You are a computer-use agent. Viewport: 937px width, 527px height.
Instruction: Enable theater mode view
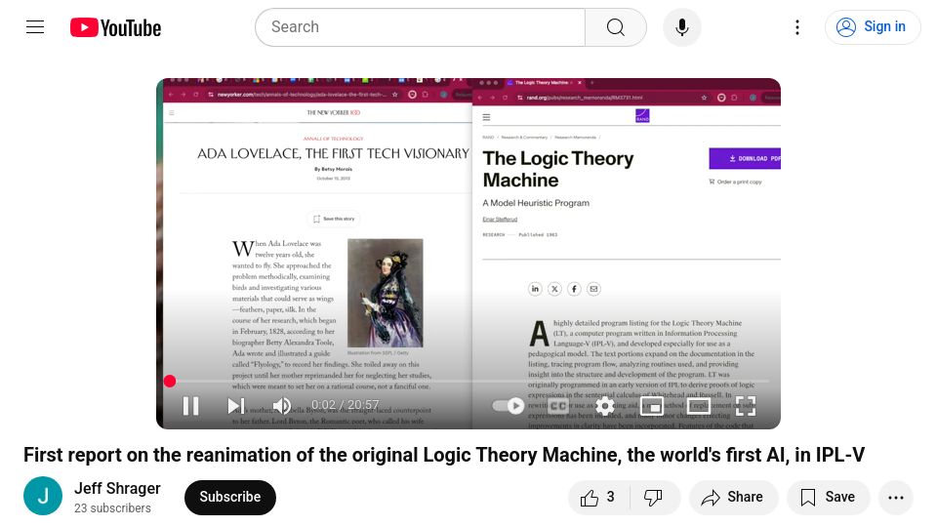(x=698, y=406)
